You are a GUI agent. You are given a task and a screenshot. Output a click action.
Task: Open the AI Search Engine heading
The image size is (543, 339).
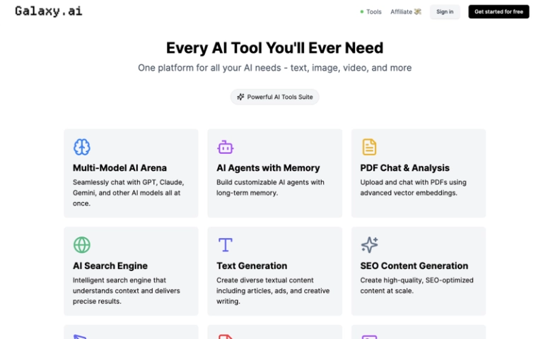click(110, 266)
